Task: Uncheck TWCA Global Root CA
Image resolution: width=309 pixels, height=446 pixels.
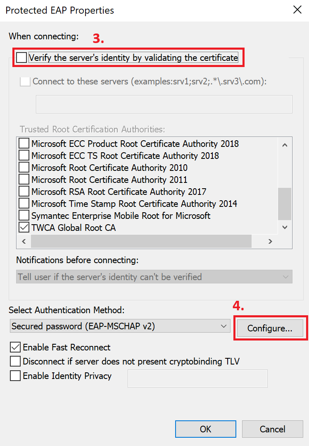Action: point(25,228)
